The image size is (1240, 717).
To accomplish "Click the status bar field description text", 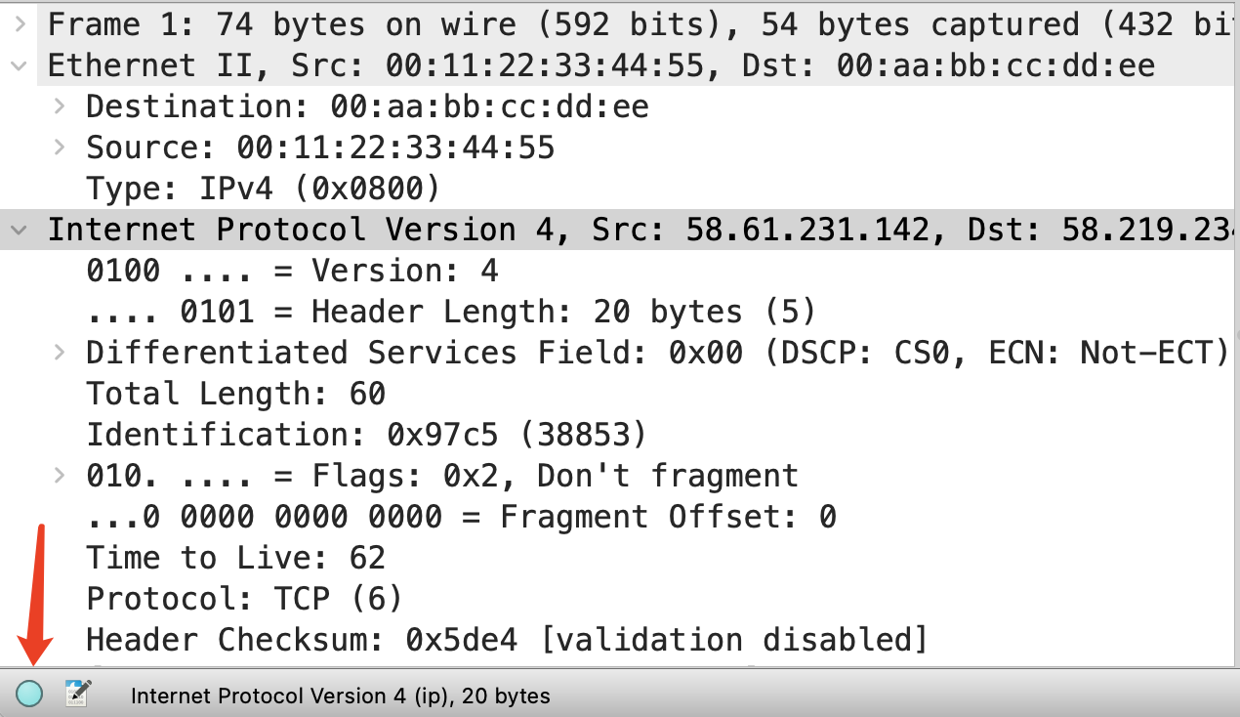I will click(x=340, y=696).
